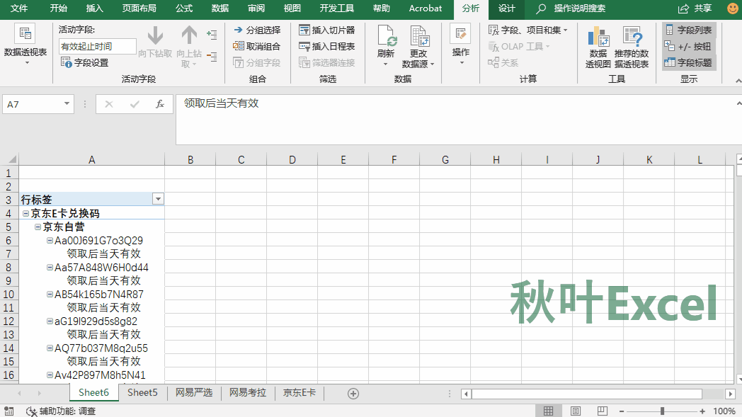Select column header D
The image size is (742, 417).
click(292, 159)
